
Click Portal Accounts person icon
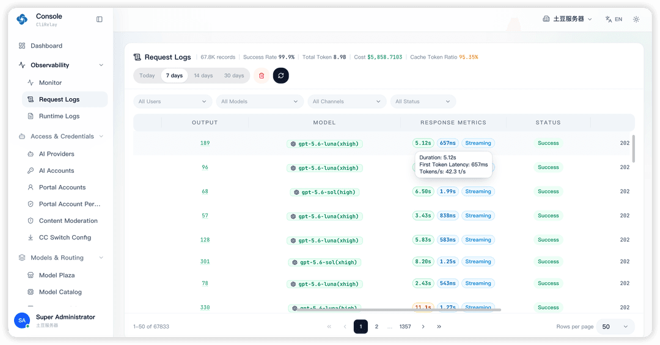pos(31,187)
